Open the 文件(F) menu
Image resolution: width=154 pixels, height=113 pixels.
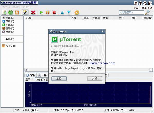pos(6,7)
